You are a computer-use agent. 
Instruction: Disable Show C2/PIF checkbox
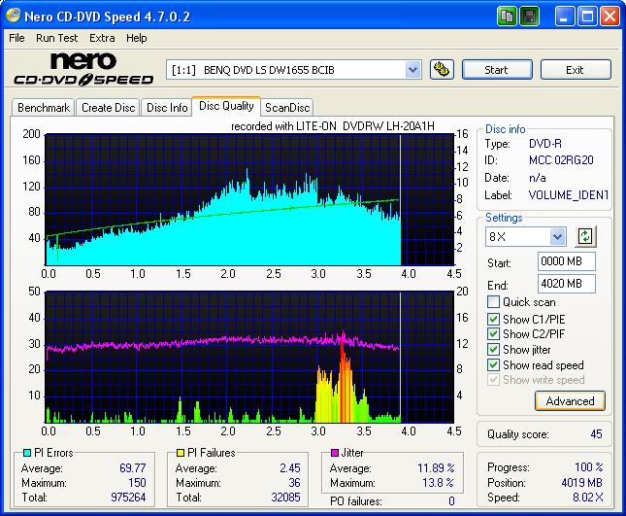point(493,333)
